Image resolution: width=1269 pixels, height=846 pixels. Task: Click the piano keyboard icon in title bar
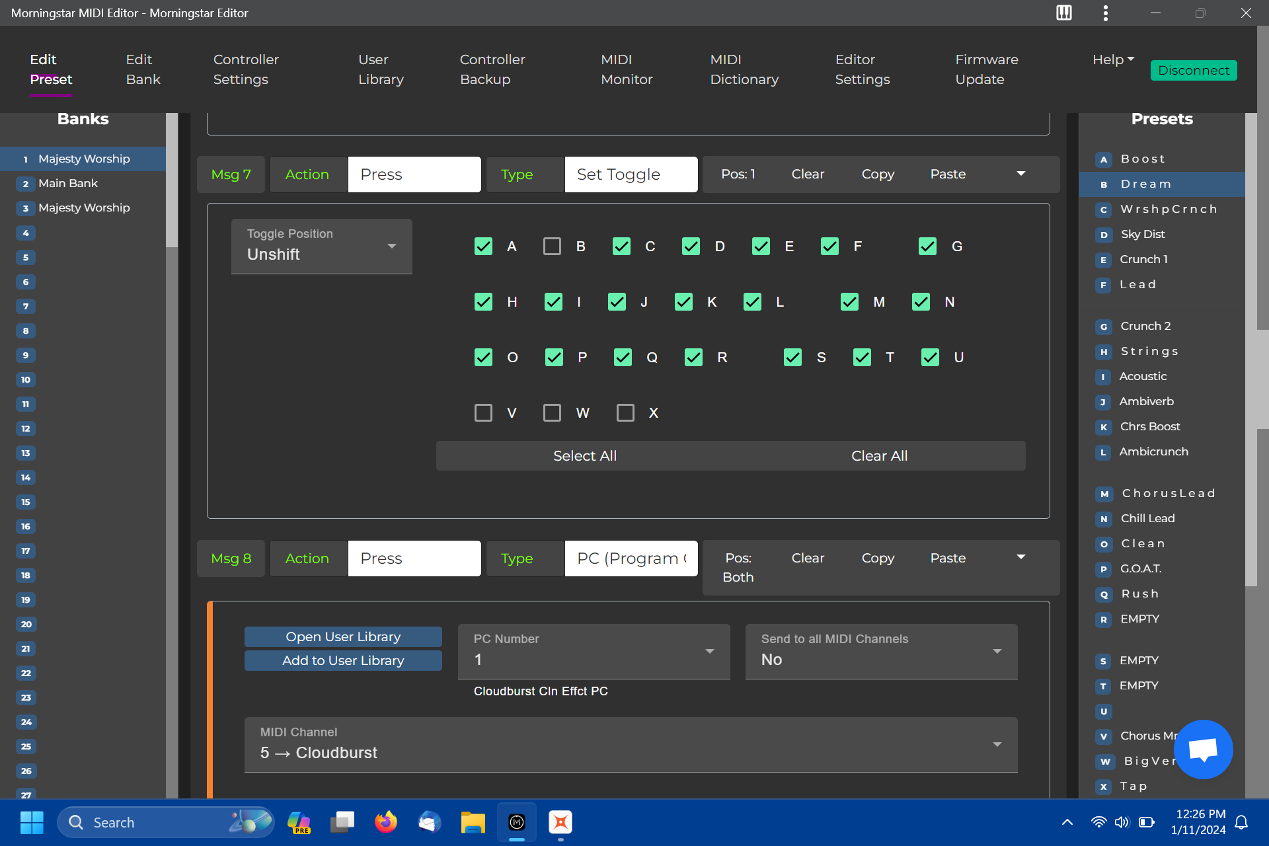coord(1063,13)
